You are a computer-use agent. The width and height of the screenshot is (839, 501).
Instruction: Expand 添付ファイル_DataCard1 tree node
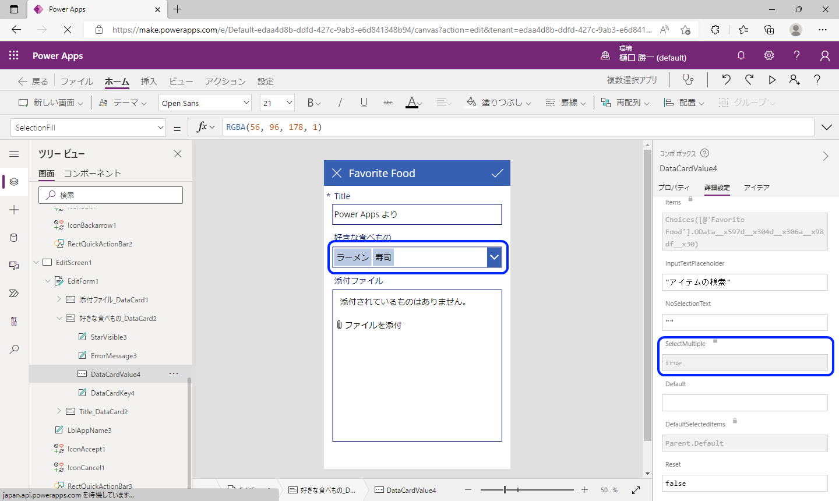click(59, 299)
